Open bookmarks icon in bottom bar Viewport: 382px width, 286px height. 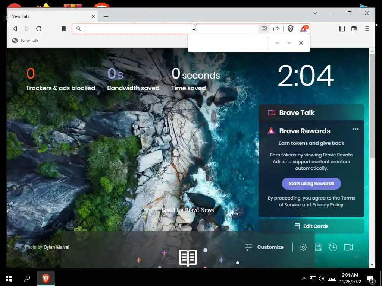[x=318, y=247]
